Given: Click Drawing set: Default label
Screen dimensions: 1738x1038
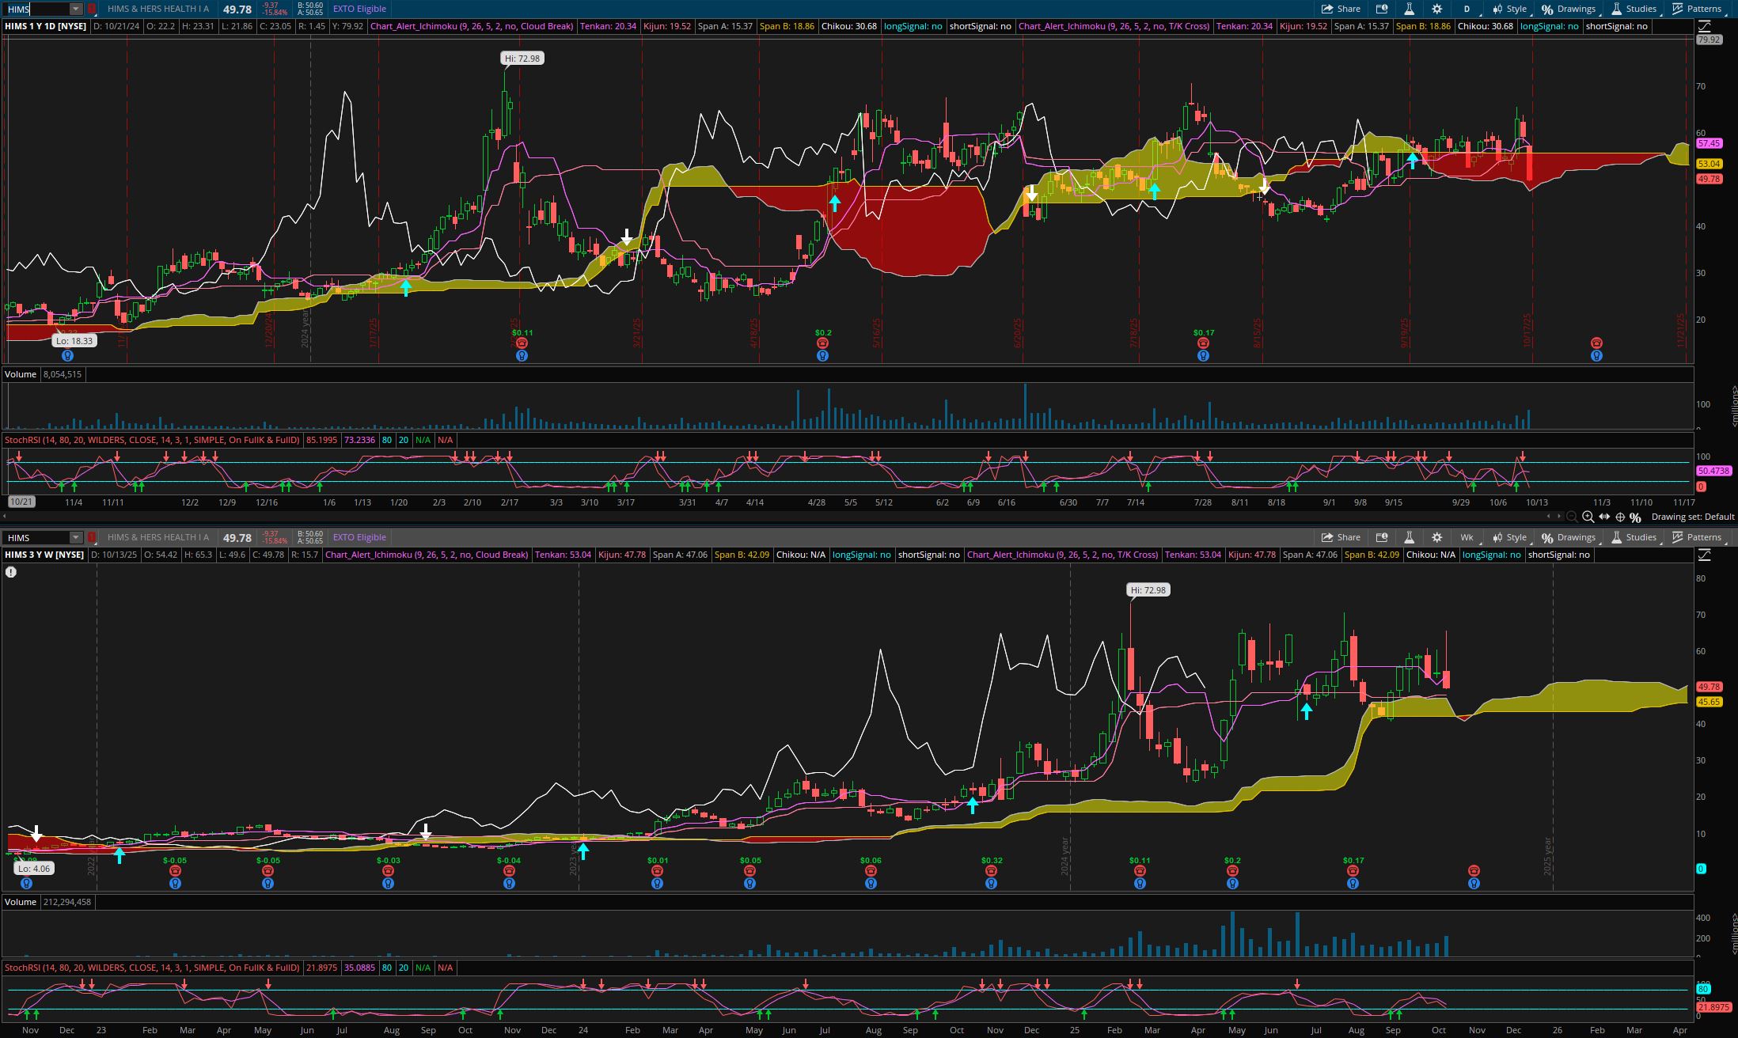Looking at the screenshot, I should [1692, 517].
